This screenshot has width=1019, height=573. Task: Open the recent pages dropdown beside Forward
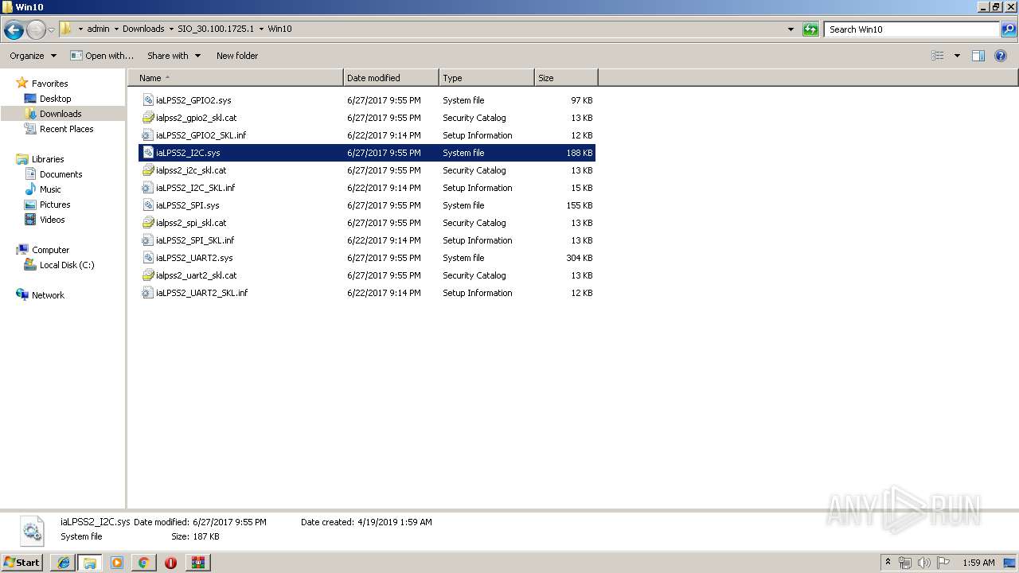52,30
